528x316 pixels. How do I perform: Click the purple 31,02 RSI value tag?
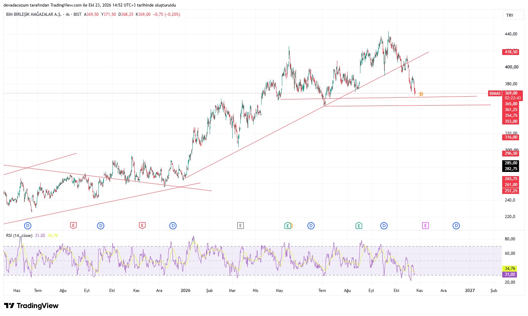point(510,274)
